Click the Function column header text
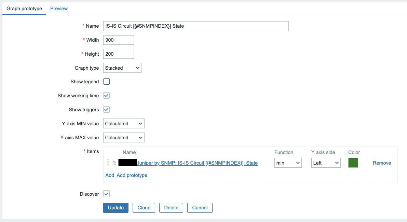Screen dimensions: 407x222 point(284,152)
